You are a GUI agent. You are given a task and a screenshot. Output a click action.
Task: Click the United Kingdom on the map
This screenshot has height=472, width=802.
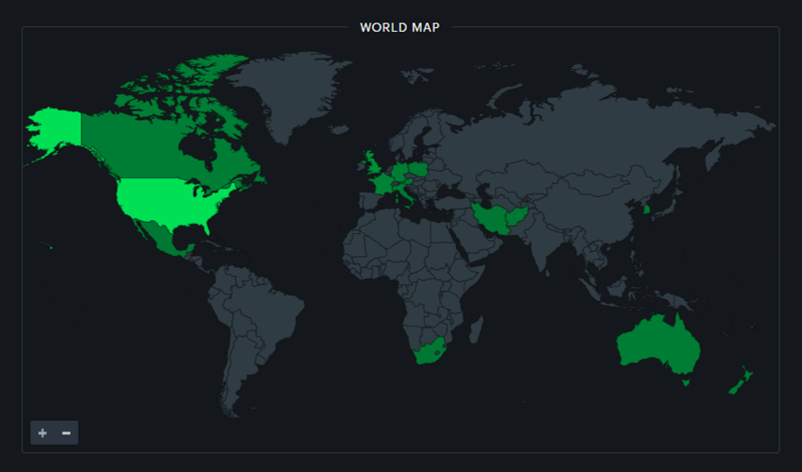(371, 166)
